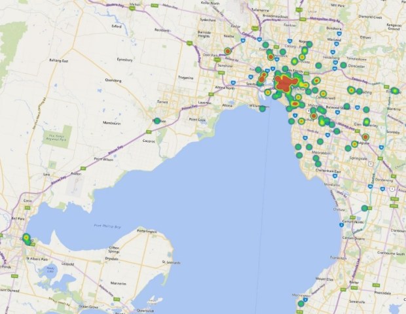Click the Point Cook place label
Screen dimensions: 406x314
[x=197, y=120]
